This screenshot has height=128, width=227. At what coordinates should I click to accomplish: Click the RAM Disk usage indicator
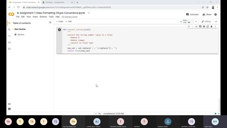188,21
